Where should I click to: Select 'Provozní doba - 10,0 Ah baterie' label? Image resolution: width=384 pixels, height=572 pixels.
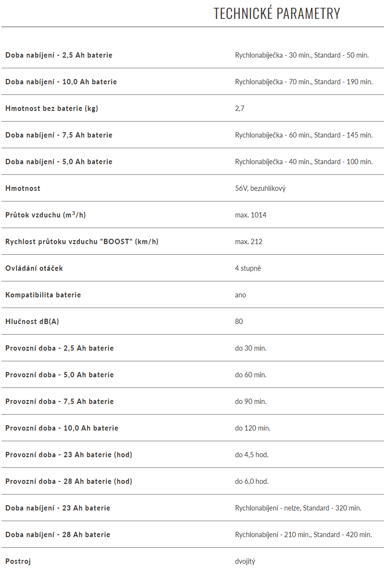(x=61, y=428)
